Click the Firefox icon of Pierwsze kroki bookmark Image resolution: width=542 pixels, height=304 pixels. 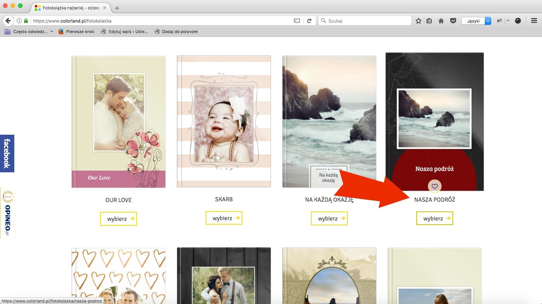tap(61, 32)
